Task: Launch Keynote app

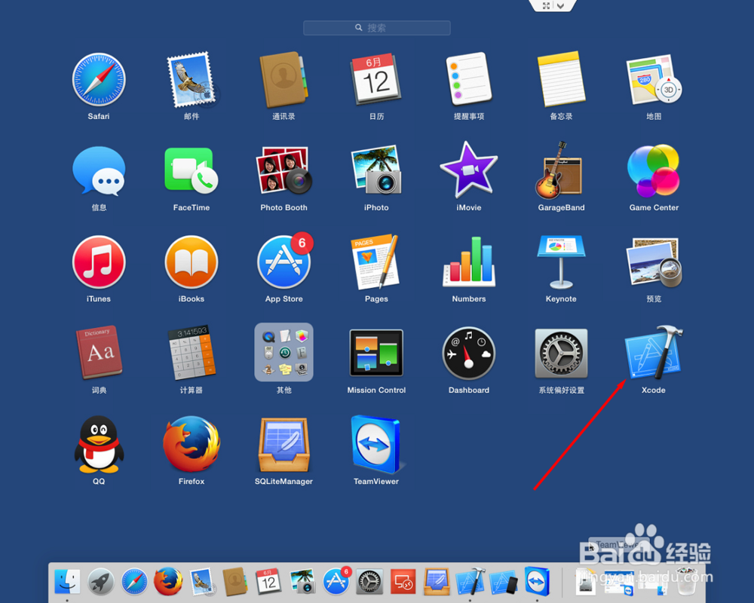Action: [x=561, y=262]
